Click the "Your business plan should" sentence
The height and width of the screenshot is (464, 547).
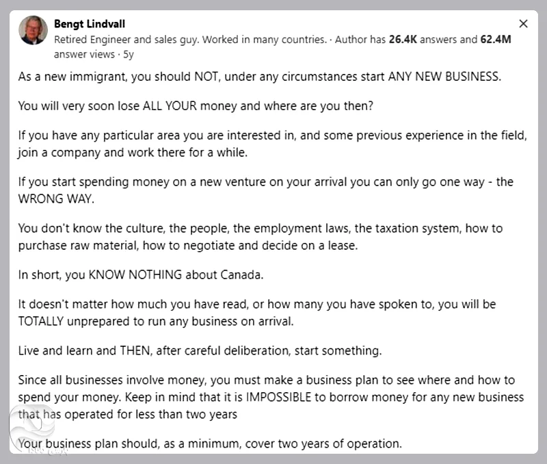click(210, 443)
